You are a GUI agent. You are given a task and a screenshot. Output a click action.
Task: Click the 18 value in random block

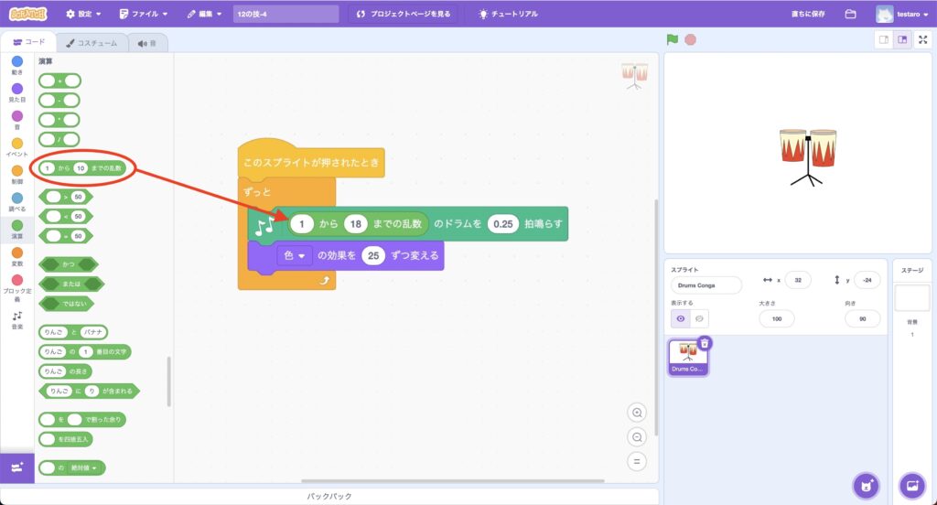pyautogui.click(x=356, y=224)
